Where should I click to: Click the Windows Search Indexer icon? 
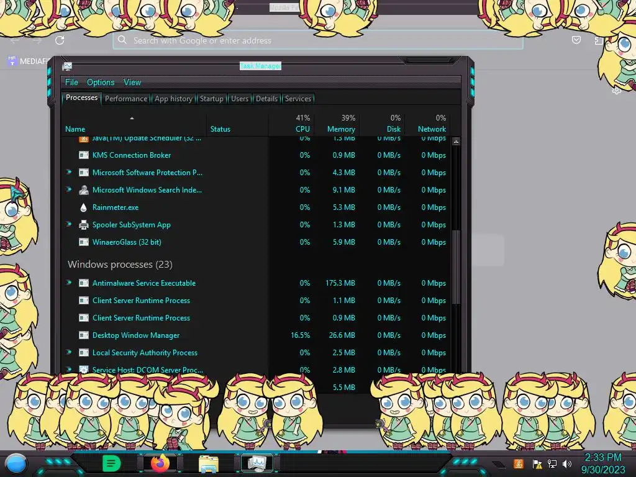84,190
